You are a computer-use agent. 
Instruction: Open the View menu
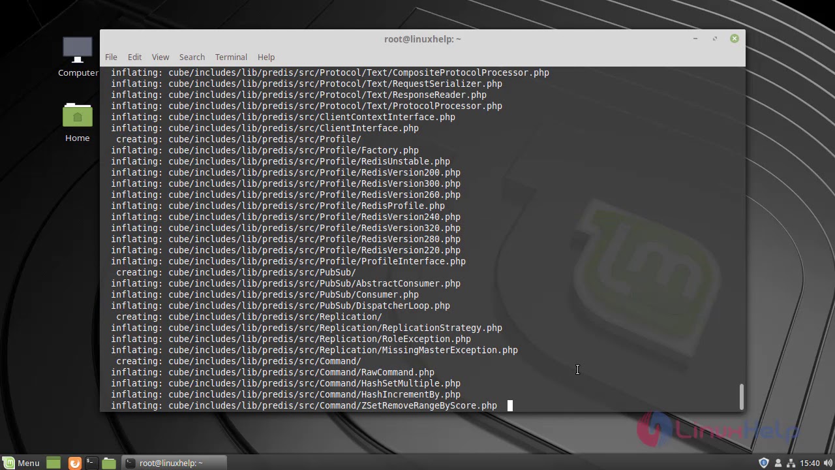pyautogui.click(x=160, y=57)
